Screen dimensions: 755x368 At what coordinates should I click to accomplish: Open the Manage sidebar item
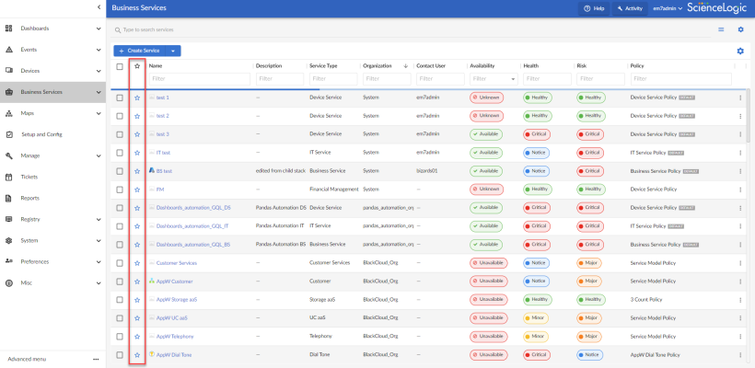[53, 155]
